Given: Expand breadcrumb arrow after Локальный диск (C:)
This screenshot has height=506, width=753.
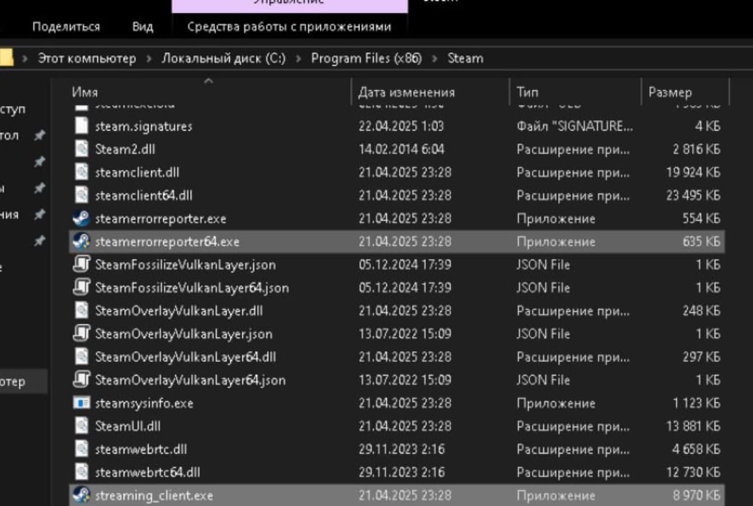Looking at the screenshot, I should pos(299,59).
